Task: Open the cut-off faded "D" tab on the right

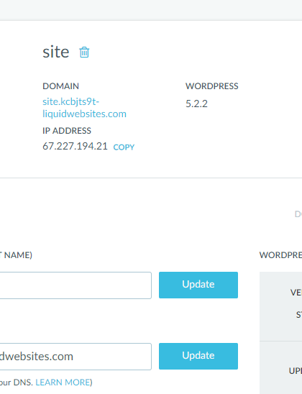Action: point(298,214)
